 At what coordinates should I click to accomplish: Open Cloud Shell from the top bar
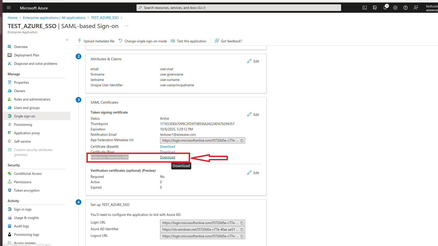point(365,8)
